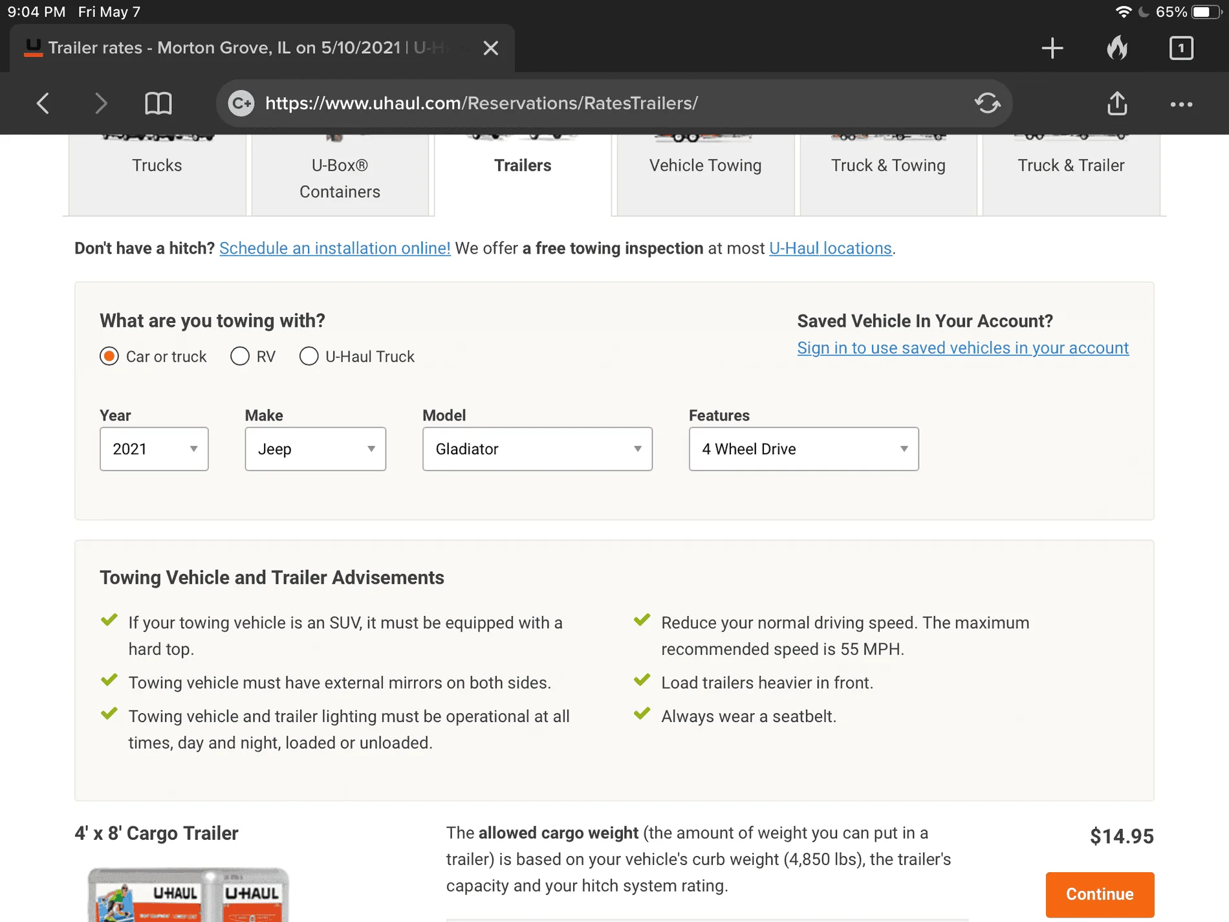
Task: Select the RV radio button
Action: (240, 357)
